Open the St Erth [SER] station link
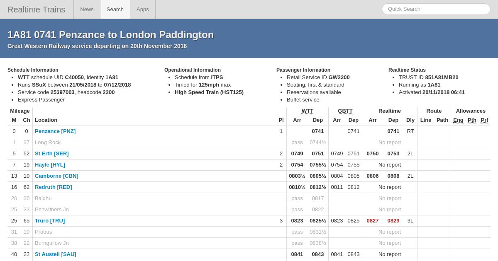This screenshot has height=261, width=498. [52, 154]
